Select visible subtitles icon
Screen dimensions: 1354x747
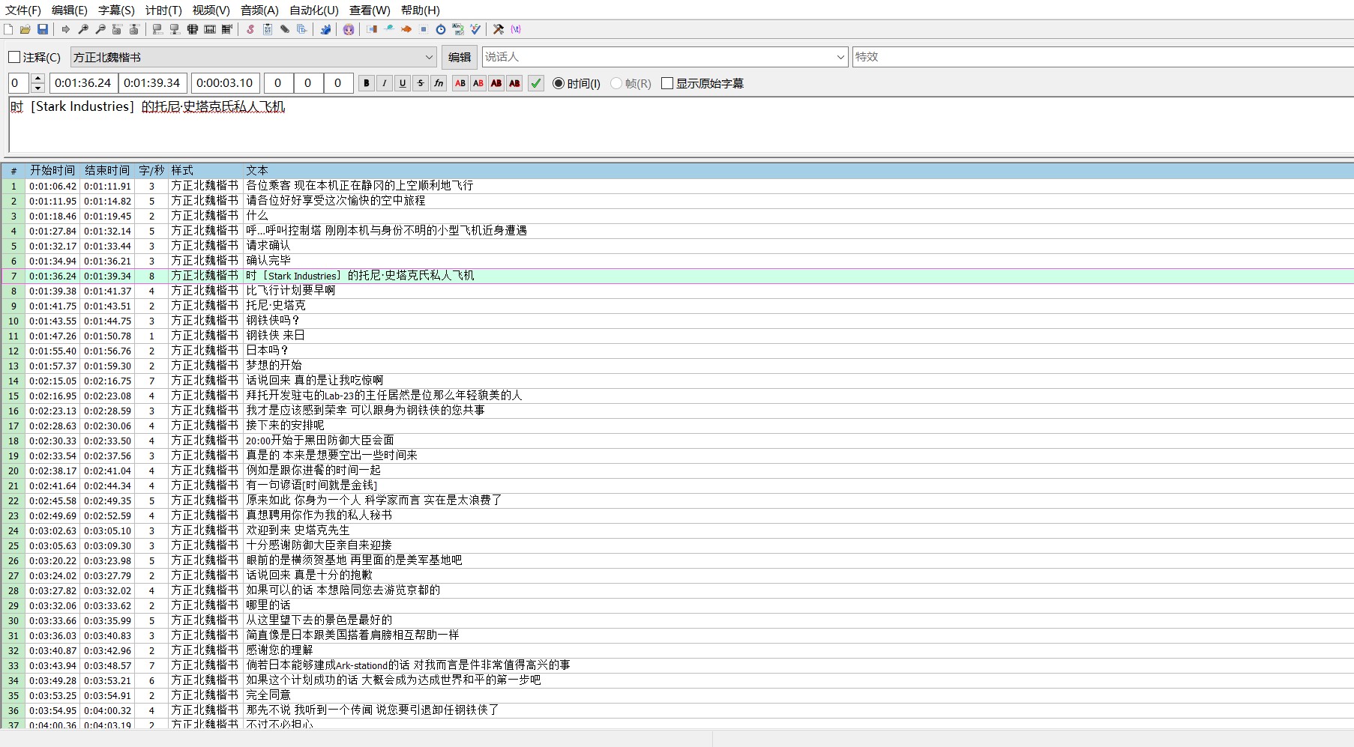(x=193, y=29)
